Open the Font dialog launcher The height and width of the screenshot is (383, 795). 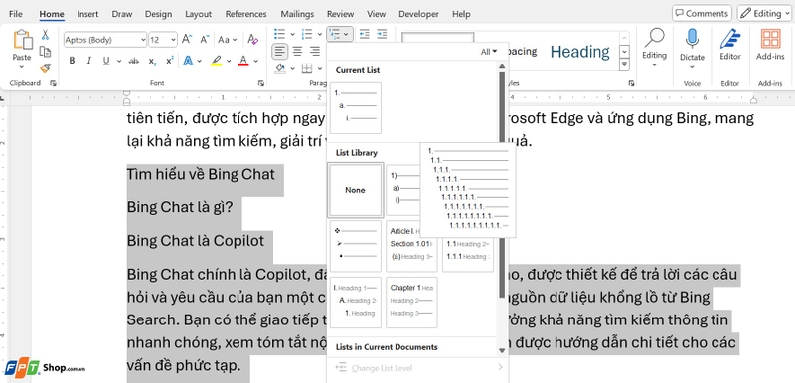click(x=261, y=83)
